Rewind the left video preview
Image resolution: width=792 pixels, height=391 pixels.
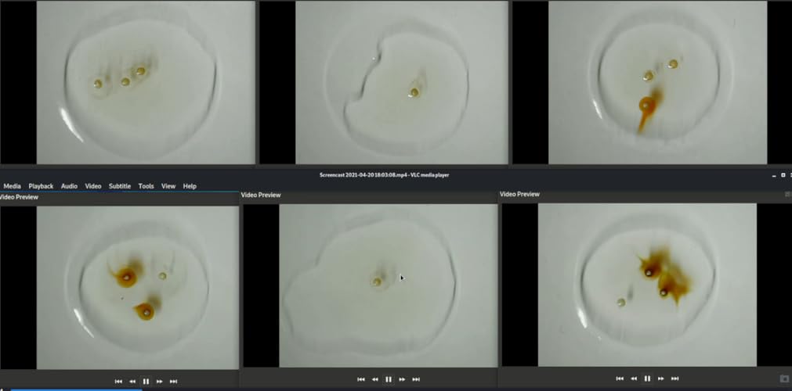tap(132, 382)
